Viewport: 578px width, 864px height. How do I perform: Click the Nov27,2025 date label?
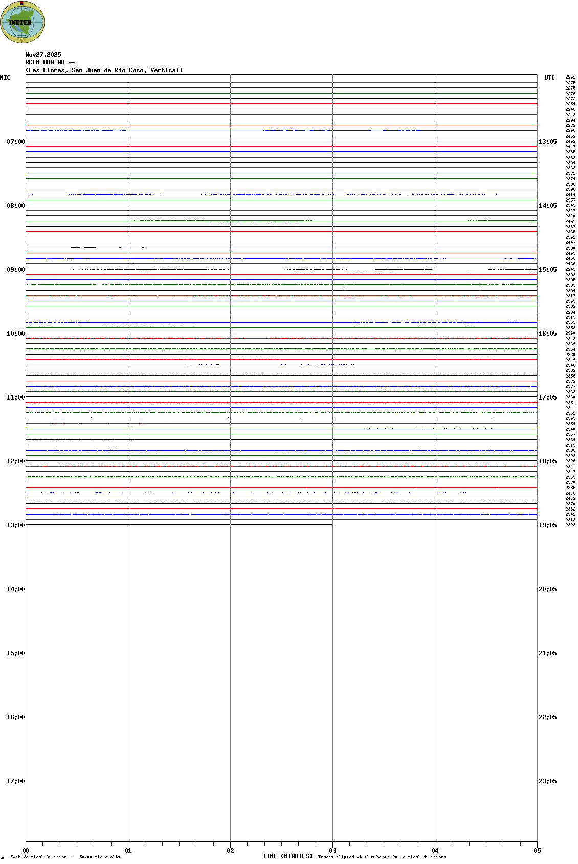(43, 55)
